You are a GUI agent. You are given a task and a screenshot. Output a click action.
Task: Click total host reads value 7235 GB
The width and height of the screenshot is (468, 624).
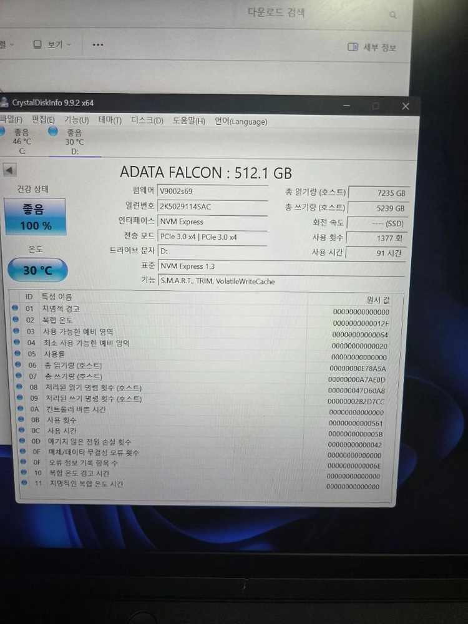click(x=378, y=193)
